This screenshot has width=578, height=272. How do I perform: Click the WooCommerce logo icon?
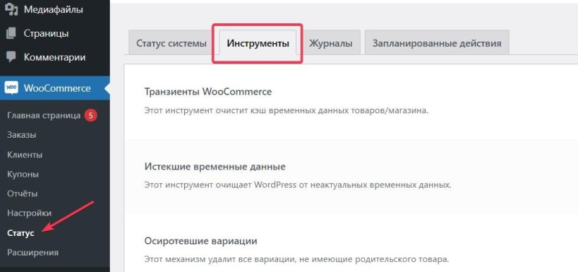point(12,88)
